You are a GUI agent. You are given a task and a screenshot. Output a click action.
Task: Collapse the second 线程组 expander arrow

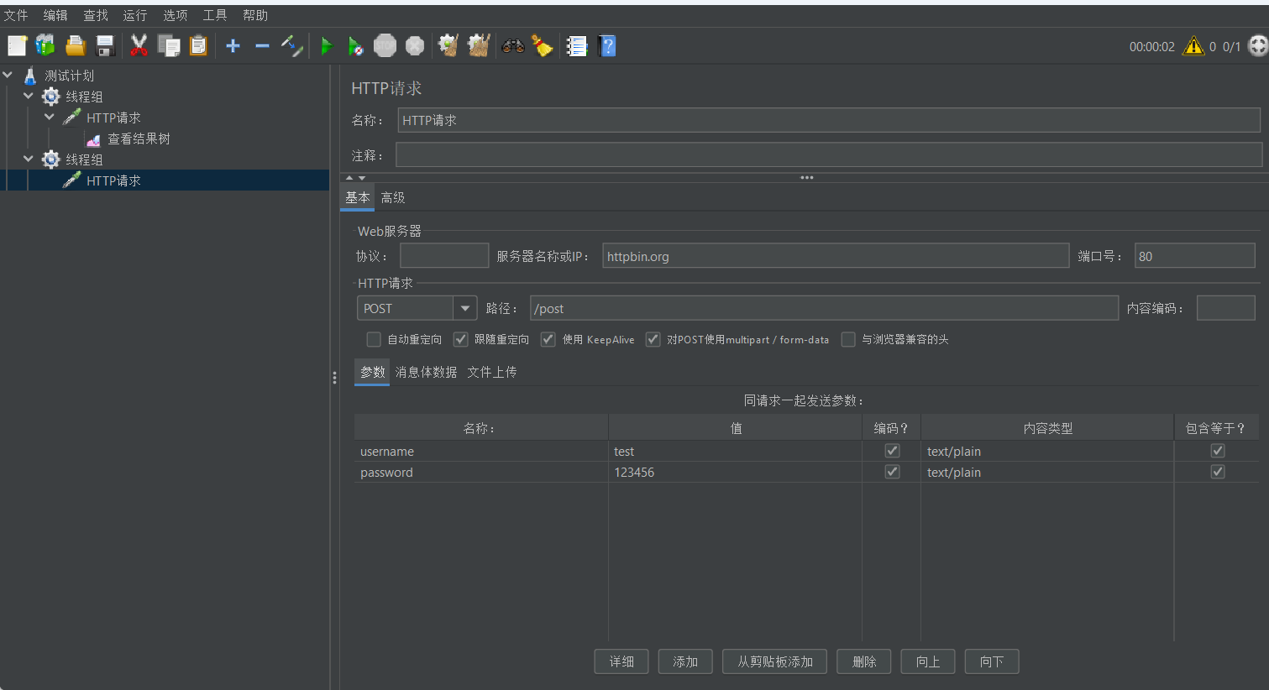pos(29,159)
